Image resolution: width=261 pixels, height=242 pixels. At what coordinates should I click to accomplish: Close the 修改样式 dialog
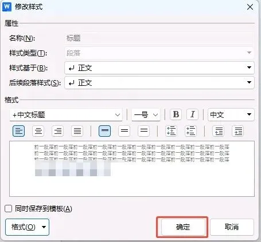coord(250,7)
